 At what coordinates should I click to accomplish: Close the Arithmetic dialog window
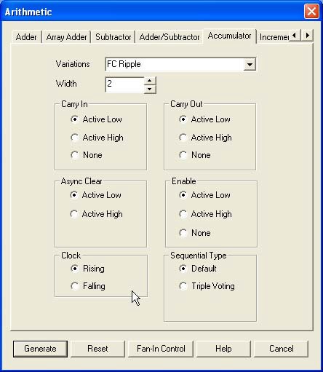pyautogui.click(x=311, y=12)
